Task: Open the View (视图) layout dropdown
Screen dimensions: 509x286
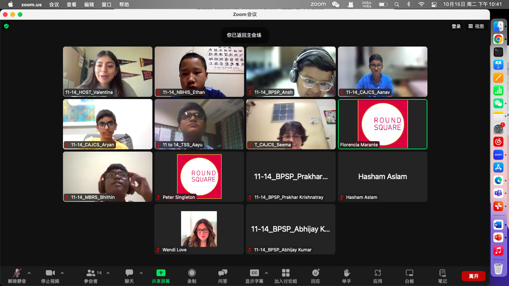Action: [x=476, y=26]
